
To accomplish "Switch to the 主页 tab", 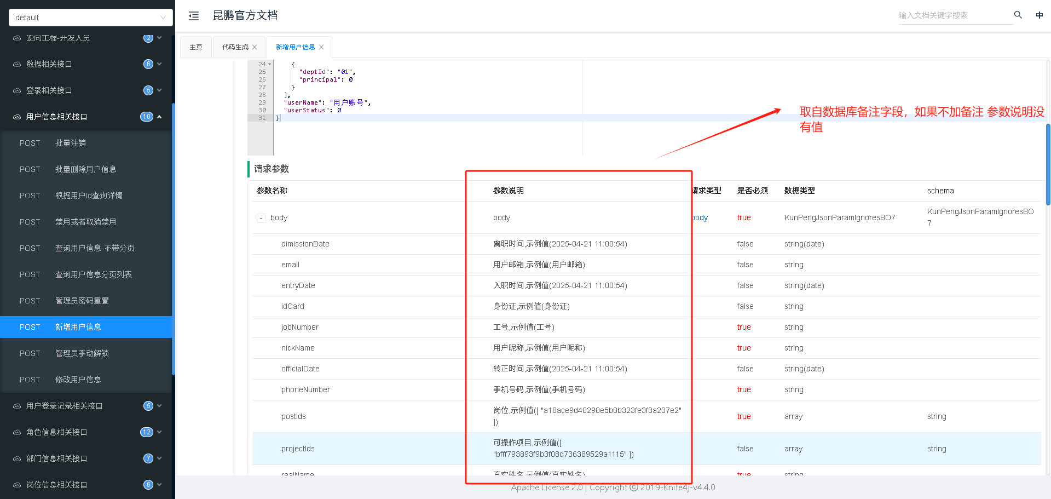I will [x=196, y=47].
